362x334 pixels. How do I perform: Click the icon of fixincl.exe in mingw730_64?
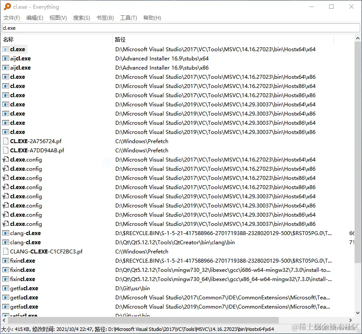(6, 279)
